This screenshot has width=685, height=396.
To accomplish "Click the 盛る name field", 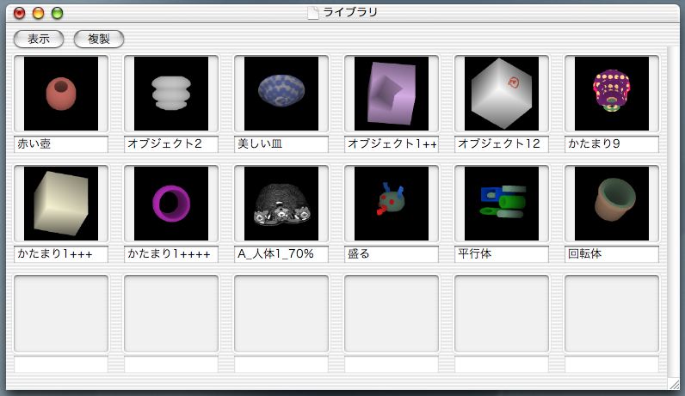I will 392,254.
